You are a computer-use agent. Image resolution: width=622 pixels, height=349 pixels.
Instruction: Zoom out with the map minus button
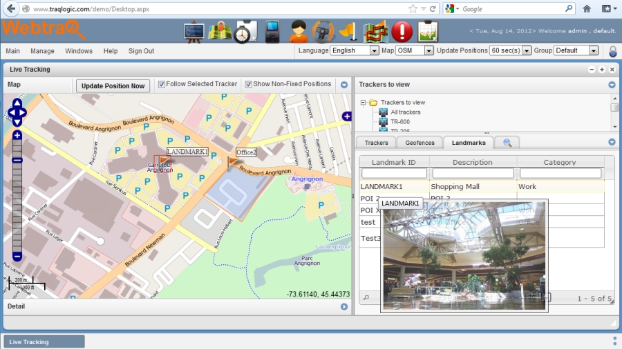[17, 257]
